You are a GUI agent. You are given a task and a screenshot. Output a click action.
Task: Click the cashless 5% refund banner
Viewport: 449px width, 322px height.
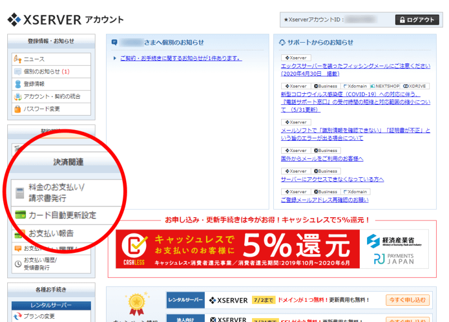point(237,249)
